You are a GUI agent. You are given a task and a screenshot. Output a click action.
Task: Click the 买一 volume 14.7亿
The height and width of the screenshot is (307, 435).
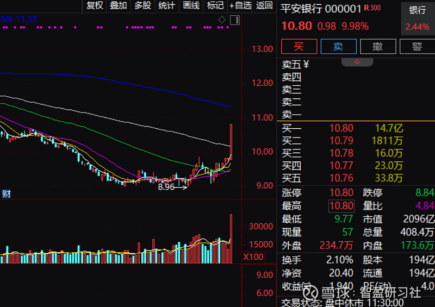(389, 128)
